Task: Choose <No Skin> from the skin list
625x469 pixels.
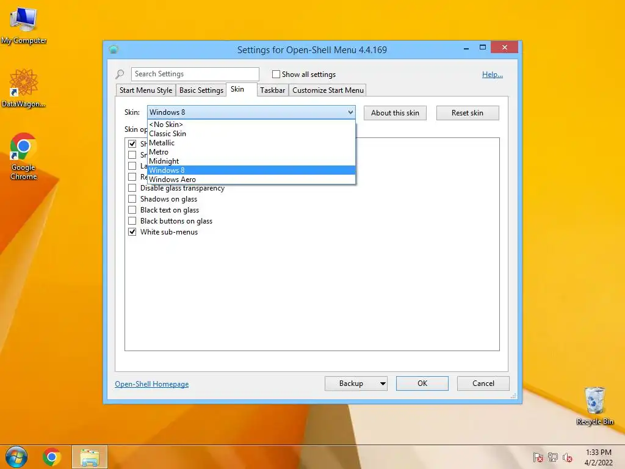Action: pyautogui.click(x=251, y=125)
